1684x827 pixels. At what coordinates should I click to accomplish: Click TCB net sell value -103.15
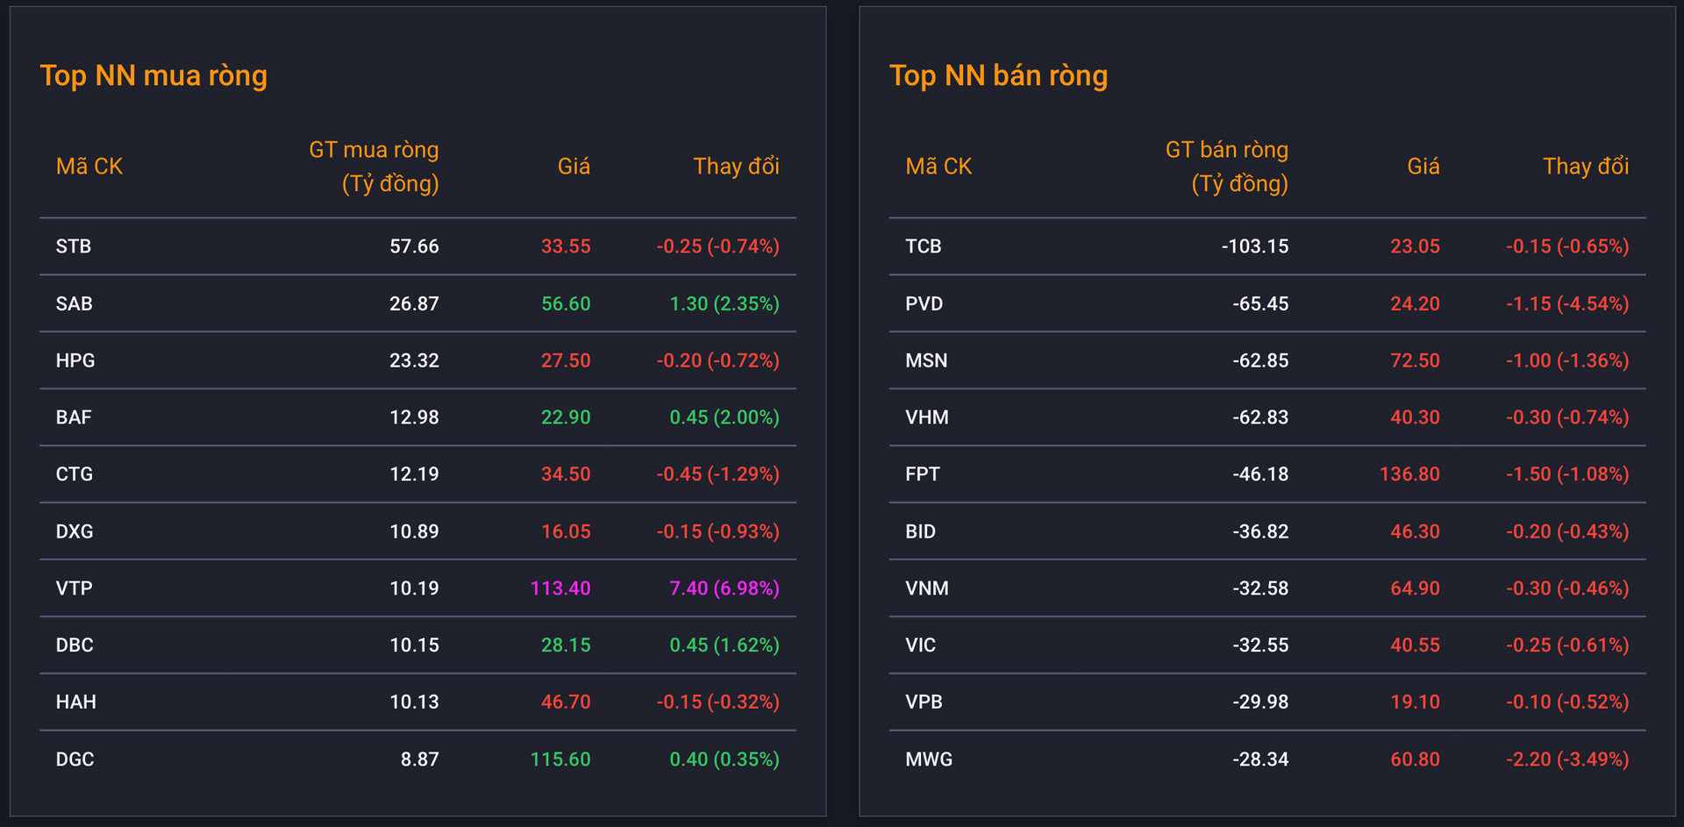click(x=1255, y=246)
